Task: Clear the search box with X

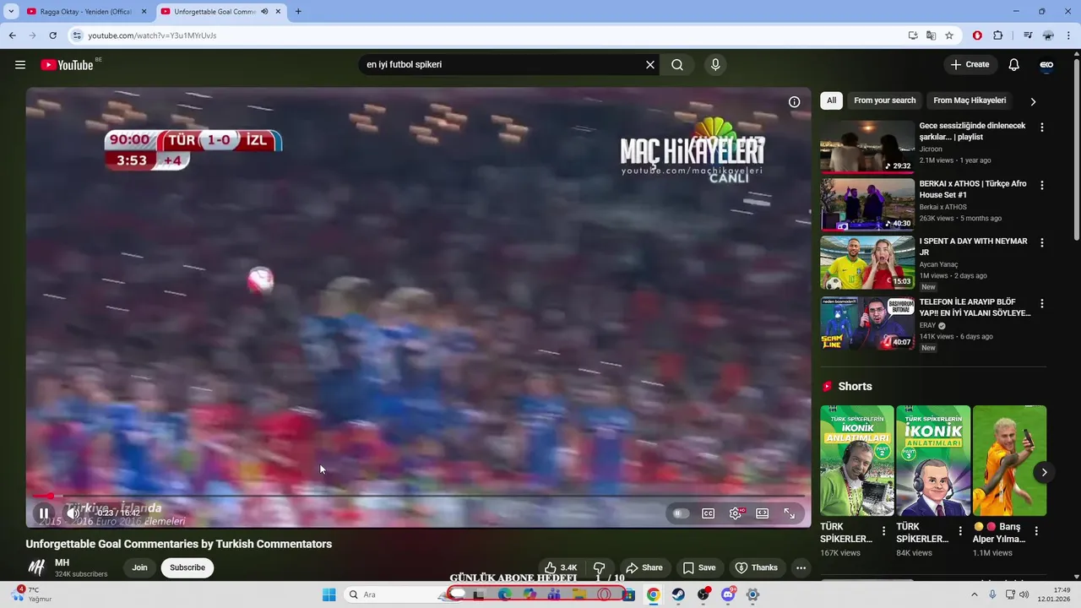Action: pyautogui.click(x=650, y=65)
